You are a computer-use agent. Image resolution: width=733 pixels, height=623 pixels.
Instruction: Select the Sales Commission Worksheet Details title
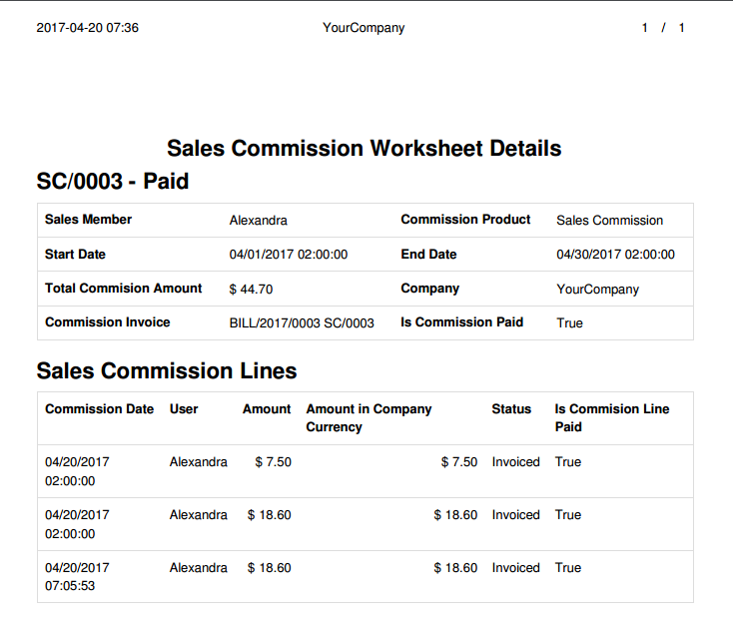click(364, 149)
